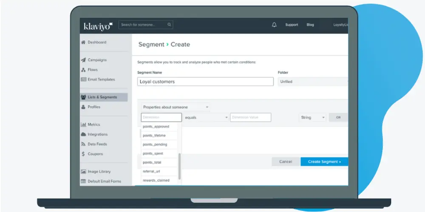Open Dashboard via its home icon

click(x=83, y=42)
